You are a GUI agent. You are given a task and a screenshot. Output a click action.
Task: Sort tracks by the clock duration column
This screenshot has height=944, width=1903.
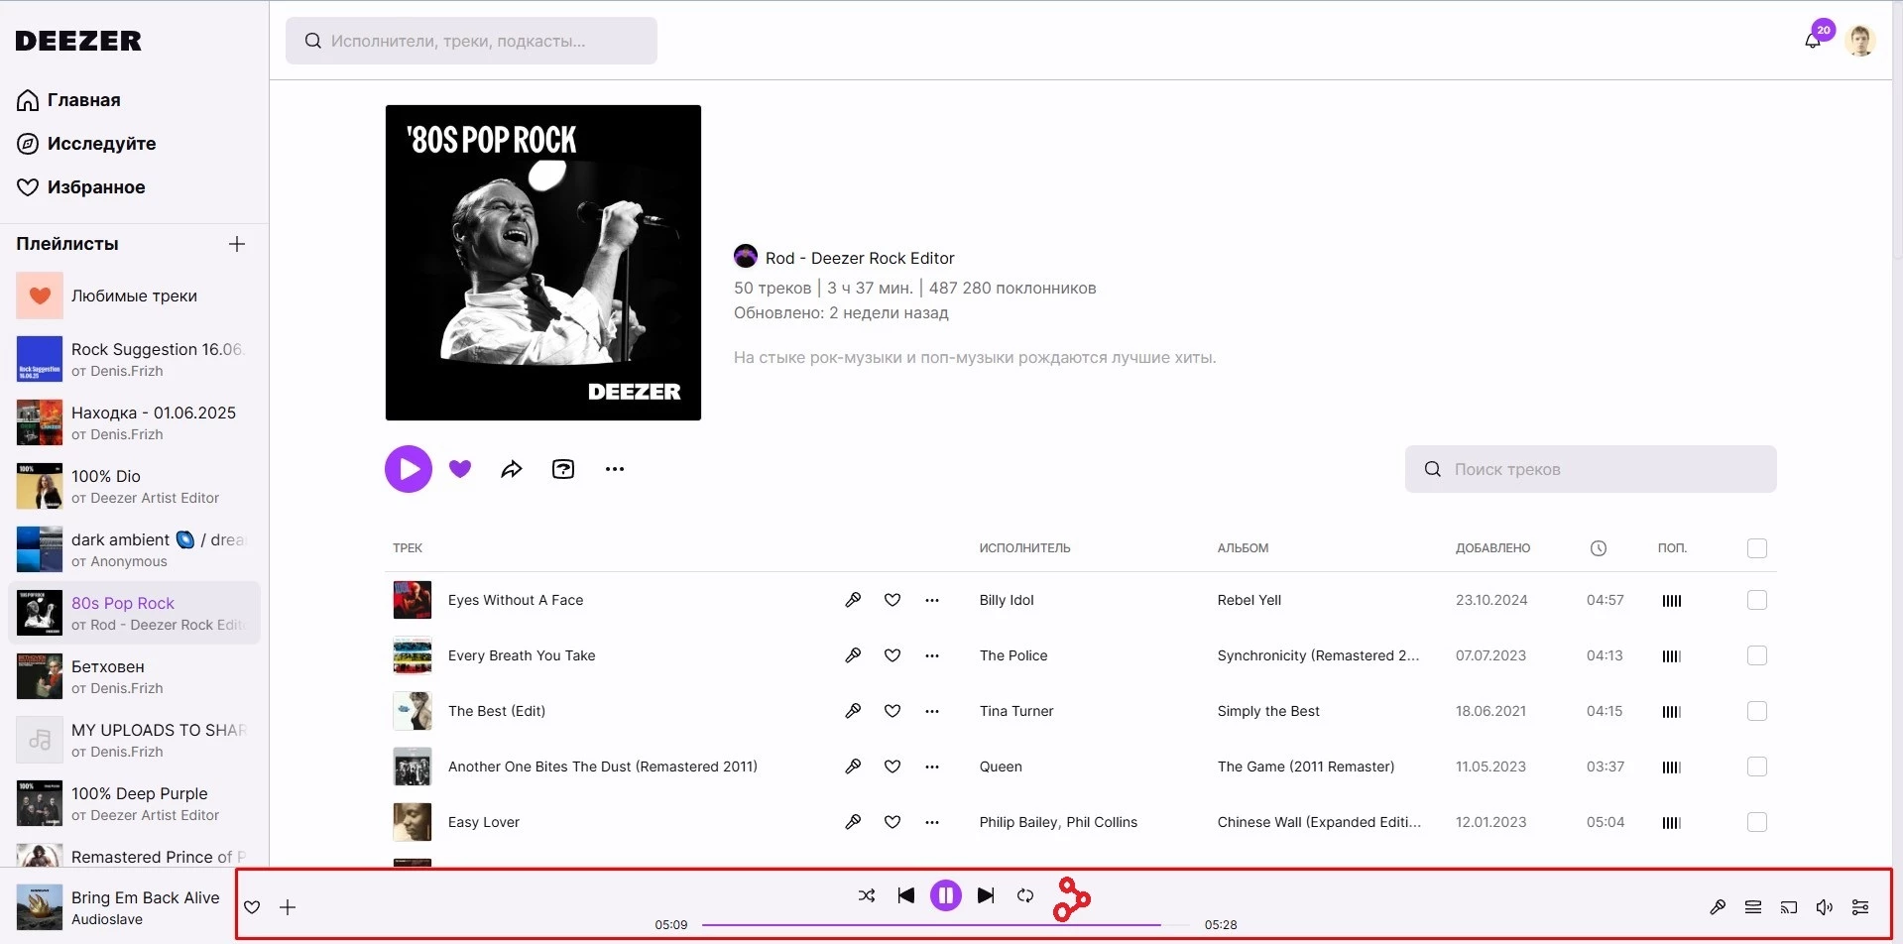(1599, 548)
